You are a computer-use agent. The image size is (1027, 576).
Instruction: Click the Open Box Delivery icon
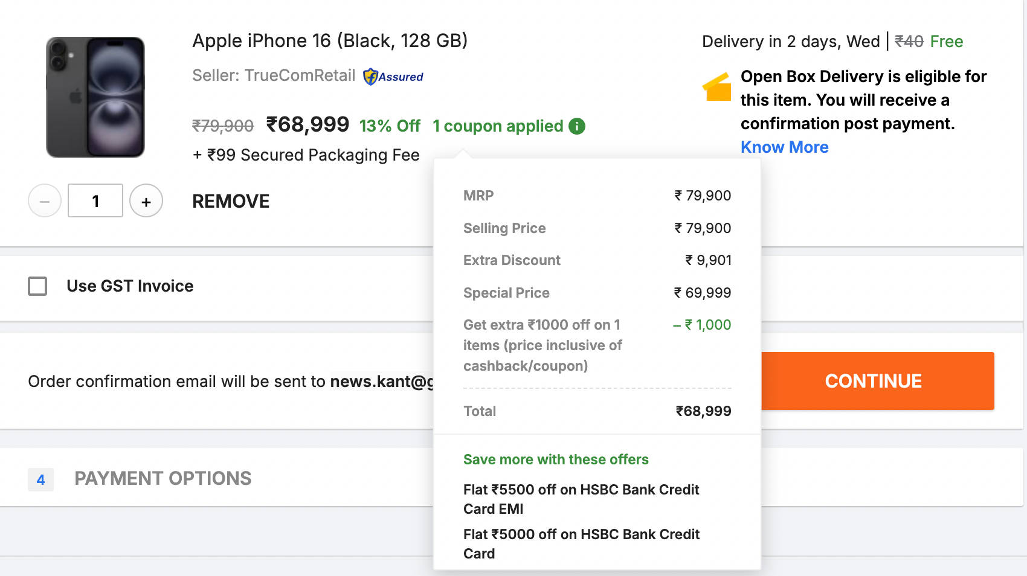[x=717, y=88]
